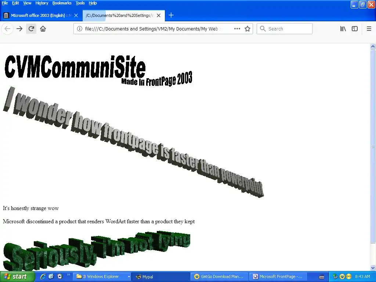Image resolution: width=376 pixels, height=282 pixels.
Task: Show site information icon in address bar
Action: [80, 29]
